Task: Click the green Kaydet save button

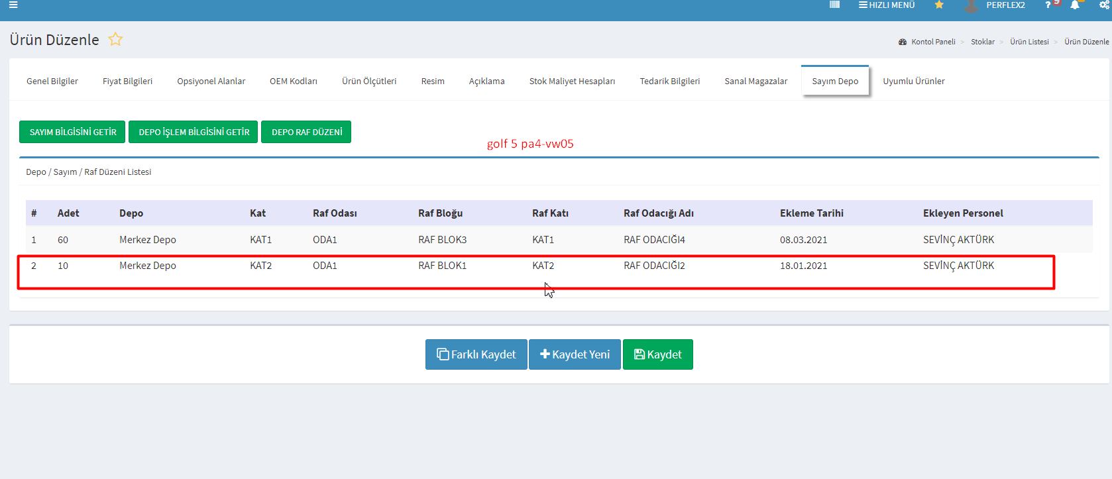Action: (x=657, y=354)
